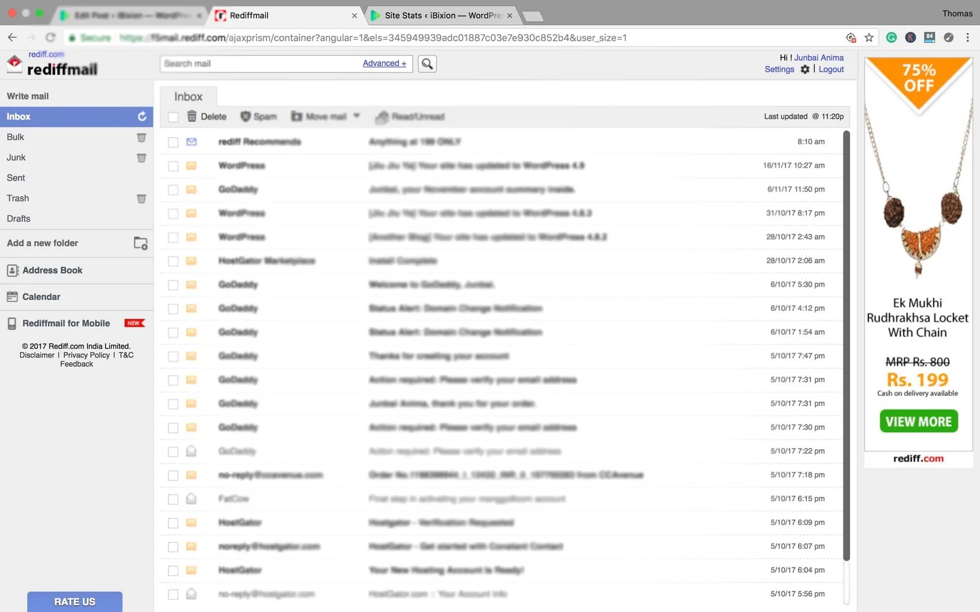Click the rediff.com link below the ad
Viewport: 980px width, 612px height.
[918, 458]
